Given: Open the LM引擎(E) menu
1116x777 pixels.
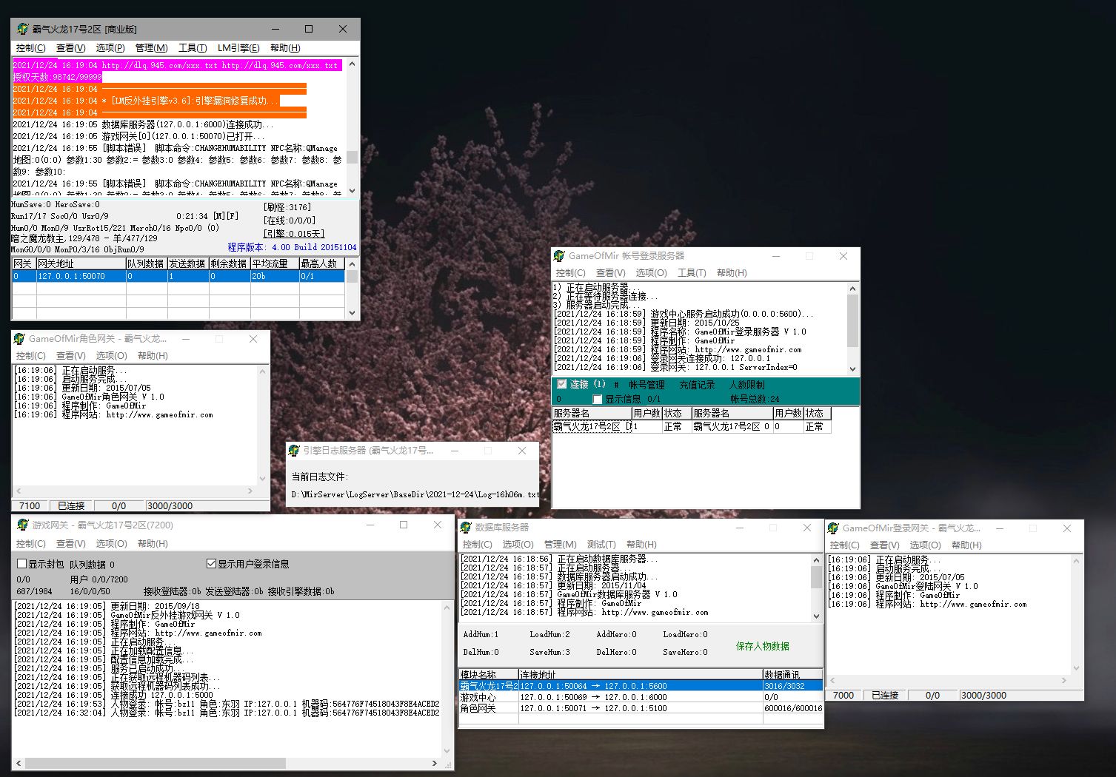Looking at the screenshot, I should [x=238, y=48].
